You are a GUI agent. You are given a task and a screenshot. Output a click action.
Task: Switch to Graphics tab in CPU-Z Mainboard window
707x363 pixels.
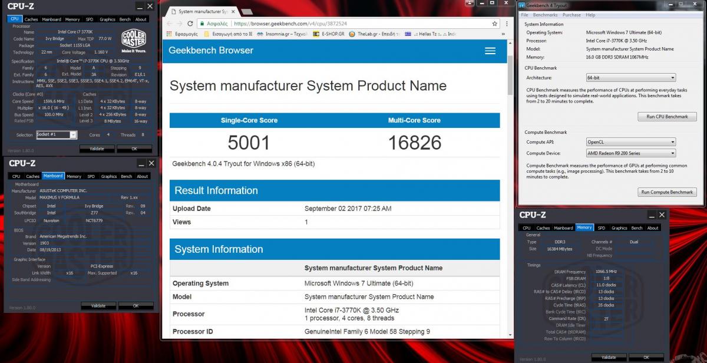click(x=108, y=176)
